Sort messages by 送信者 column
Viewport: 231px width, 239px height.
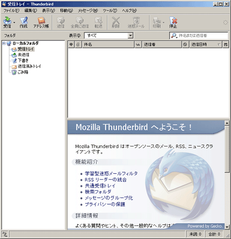[162, 45]
